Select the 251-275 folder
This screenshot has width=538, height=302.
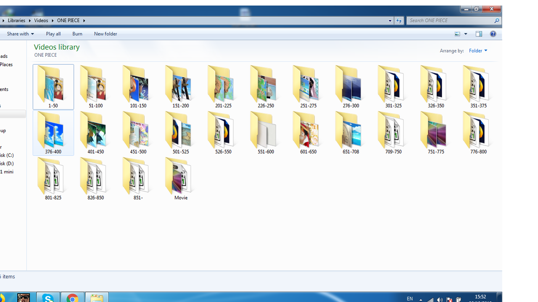click(308, 87)
